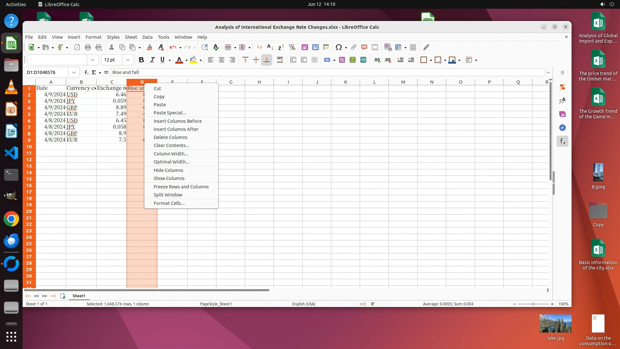Click the Sort Ascending toolbar icon
Screen dimensions: 620x349
click(x=270, y=47)
